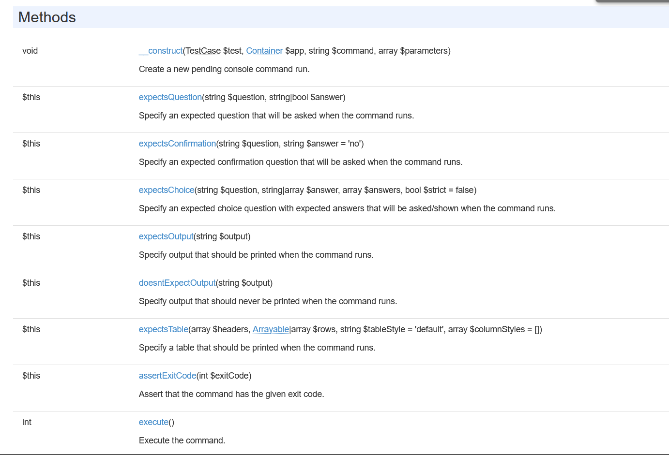Jump to the expectsTable method

coord(163,329)
